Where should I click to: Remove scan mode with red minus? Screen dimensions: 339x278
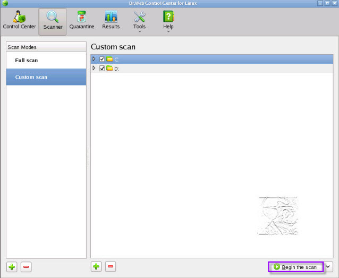(26, 267)
